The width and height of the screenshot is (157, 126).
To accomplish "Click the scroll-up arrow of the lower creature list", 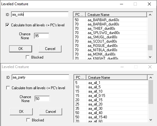I will (x=151, y=78).
